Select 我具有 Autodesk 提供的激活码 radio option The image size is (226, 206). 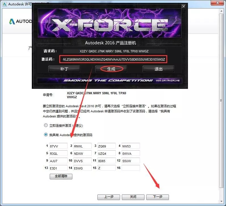point(46,135)
